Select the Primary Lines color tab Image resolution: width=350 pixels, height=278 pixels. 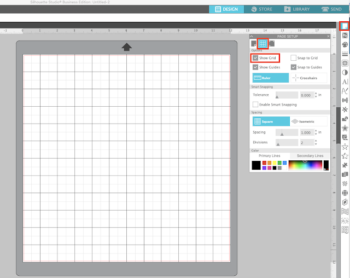pyautogui.click(x=270, y=155)
